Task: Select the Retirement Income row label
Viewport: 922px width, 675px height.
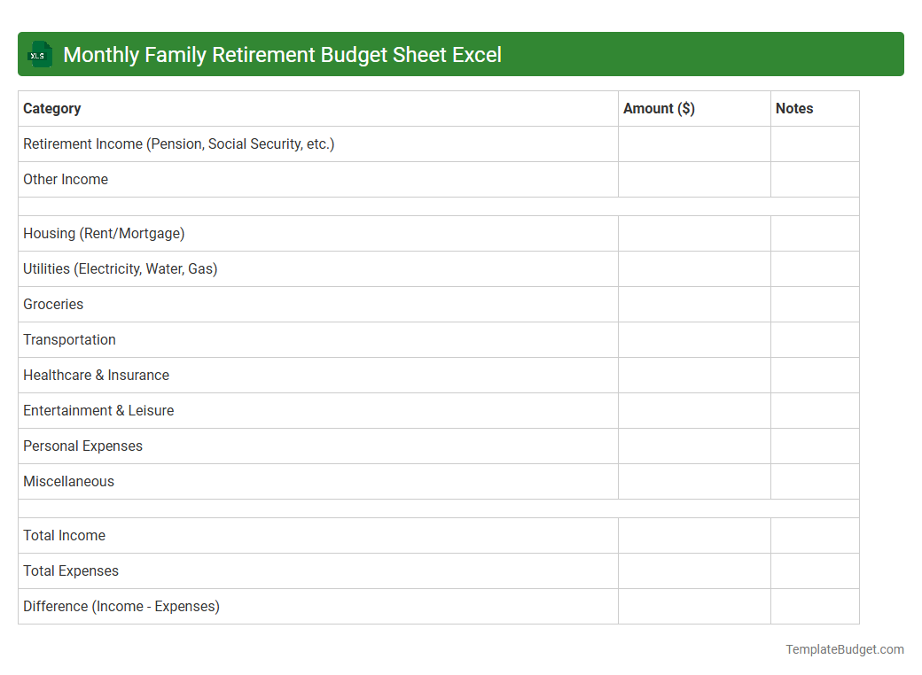Action: coord(178,144)
